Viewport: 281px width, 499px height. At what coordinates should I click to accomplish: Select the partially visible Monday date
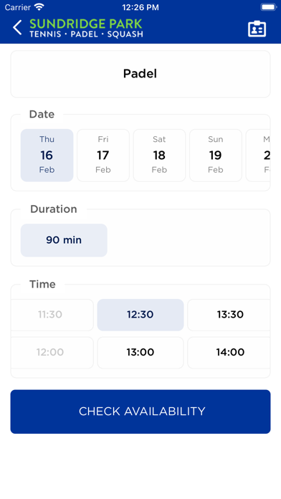tap(258, 156)
